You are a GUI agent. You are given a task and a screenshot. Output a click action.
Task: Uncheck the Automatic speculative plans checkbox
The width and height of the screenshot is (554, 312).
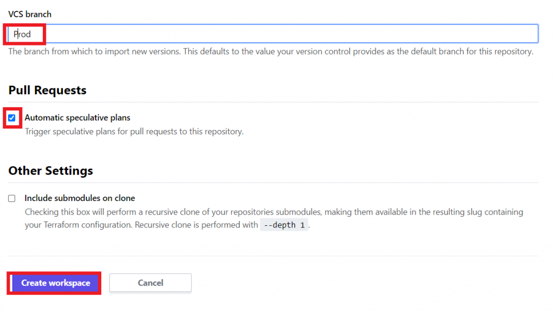click(x=12, y=118)
